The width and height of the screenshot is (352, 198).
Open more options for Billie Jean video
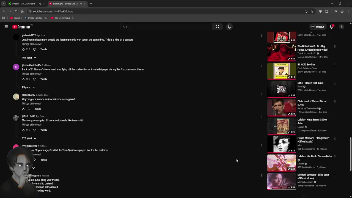335,175
